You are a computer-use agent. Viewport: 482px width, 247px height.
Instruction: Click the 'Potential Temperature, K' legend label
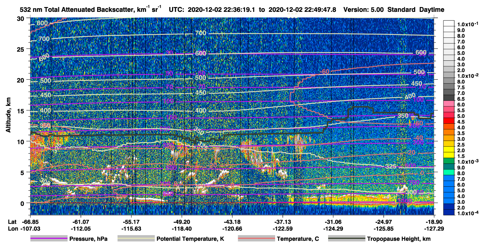(190, 239)
